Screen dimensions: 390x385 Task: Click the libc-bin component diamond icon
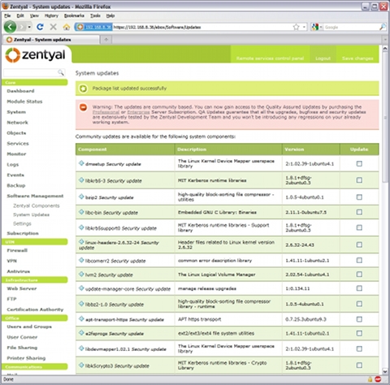81,212
